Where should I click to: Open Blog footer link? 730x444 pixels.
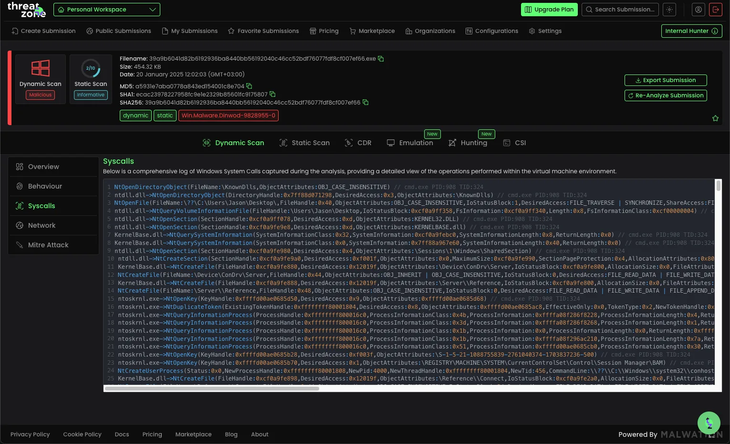pyautogui.click(x=231, y=434)
